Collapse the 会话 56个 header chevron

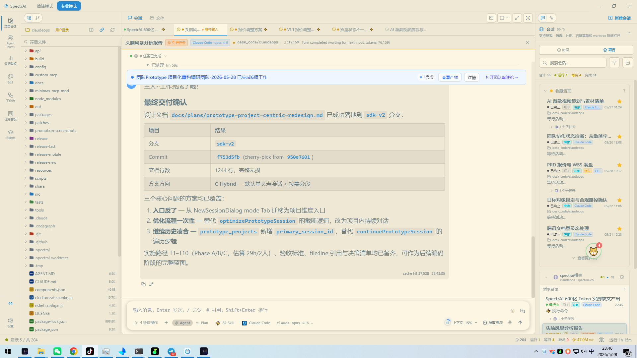pyautogui.click(x=628, y=32)
